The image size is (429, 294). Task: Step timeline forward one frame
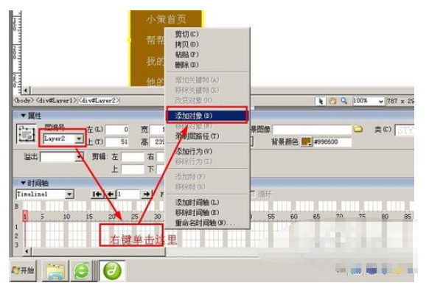pos(147,195)
